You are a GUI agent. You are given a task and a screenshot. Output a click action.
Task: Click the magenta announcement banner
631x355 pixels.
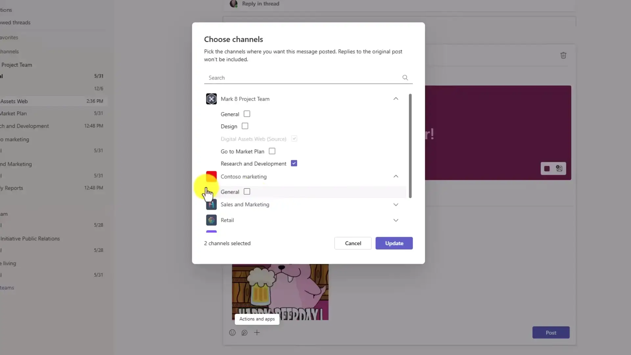point(498,133)
